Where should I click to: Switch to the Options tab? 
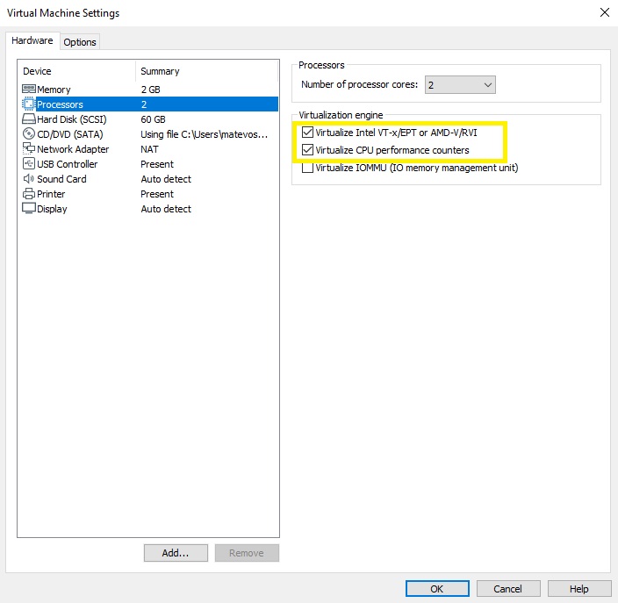pos(80,42)
